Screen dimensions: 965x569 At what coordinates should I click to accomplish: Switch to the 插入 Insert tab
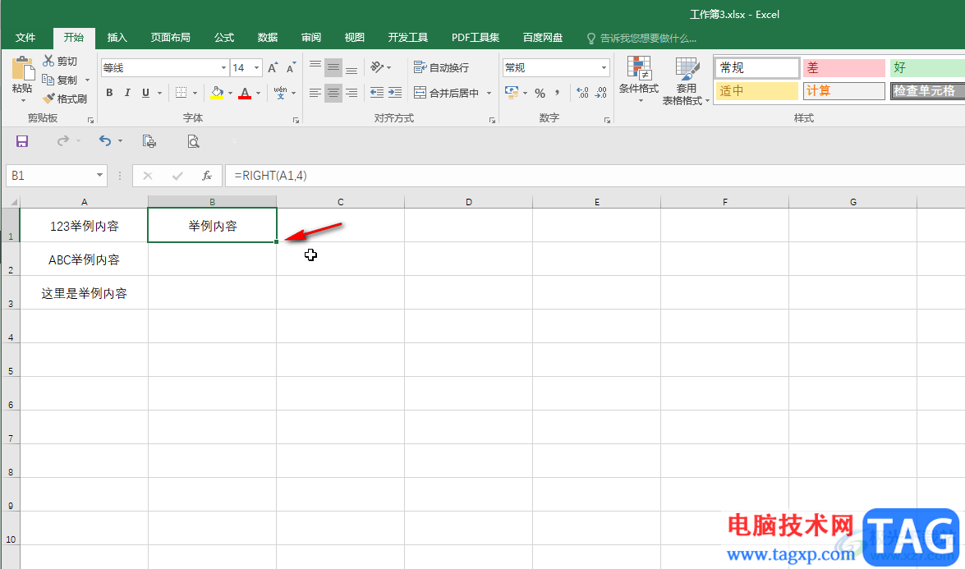click(x=117, y=38)
